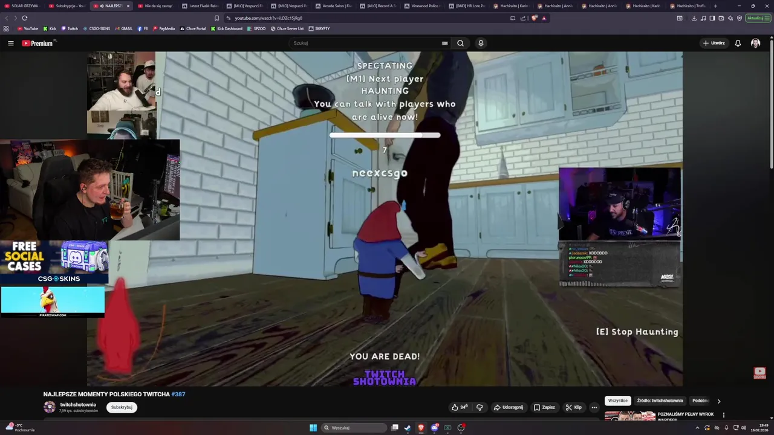Viewport: 774px width, 435px height.
Task: Open the browser apps grid icon
Action: pyautogui.click(x=6, y=28)
